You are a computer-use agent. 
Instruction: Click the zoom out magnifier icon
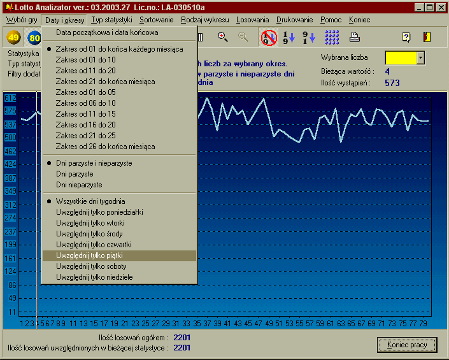click(x=243, y=37)
